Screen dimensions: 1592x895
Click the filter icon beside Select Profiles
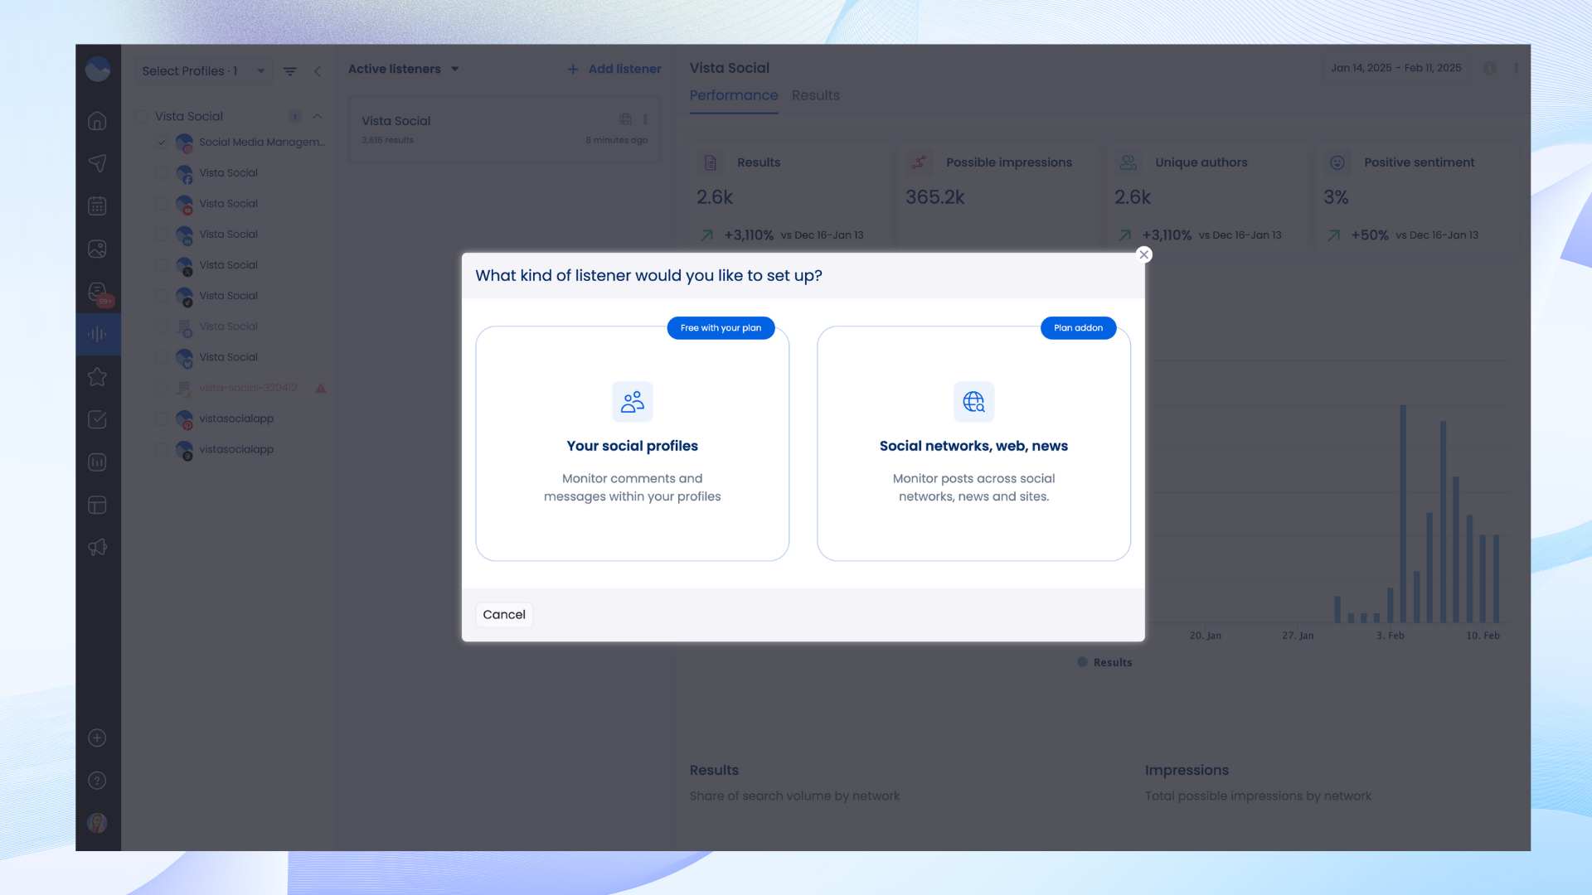coord(289,71)
